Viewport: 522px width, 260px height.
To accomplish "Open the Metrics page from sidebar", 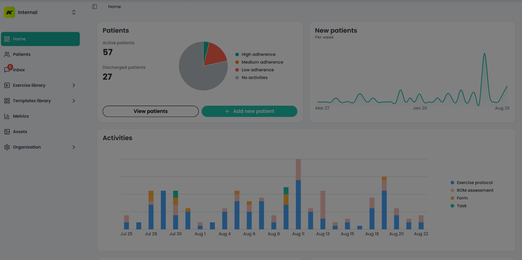I will point(21,116).
